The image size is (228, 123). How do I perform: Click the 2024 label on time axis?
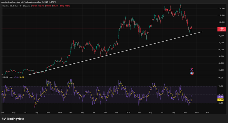coord(59,112)
